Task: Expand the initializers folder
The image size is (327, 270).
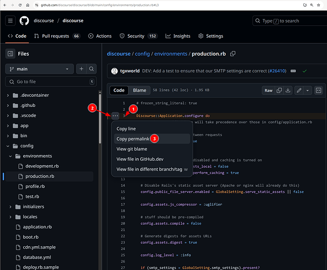Action: point(10,207)
